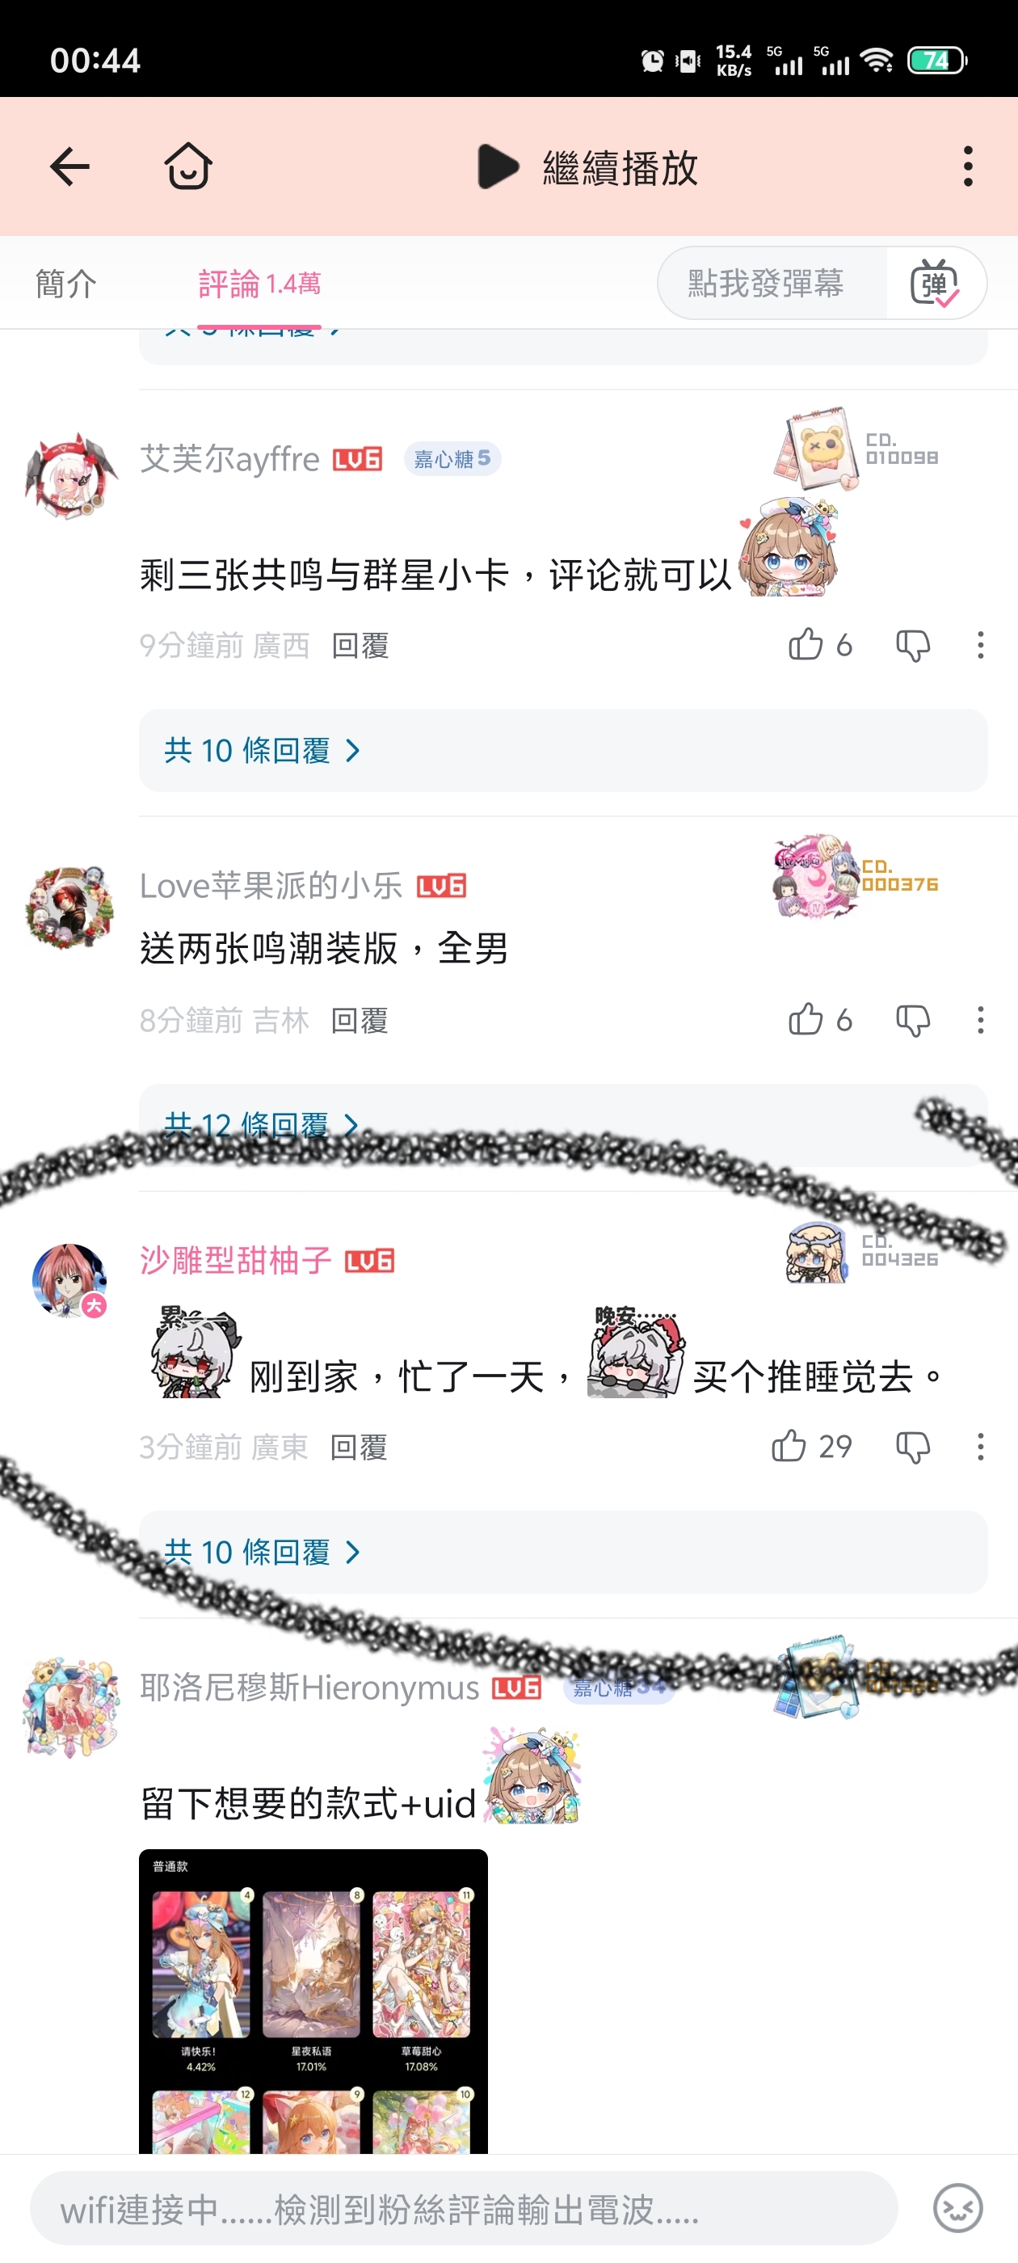Switch to the 簡介 tab
This screenshot has width=1018, height=2263.
pyautogui.click(x=66, y=284)
